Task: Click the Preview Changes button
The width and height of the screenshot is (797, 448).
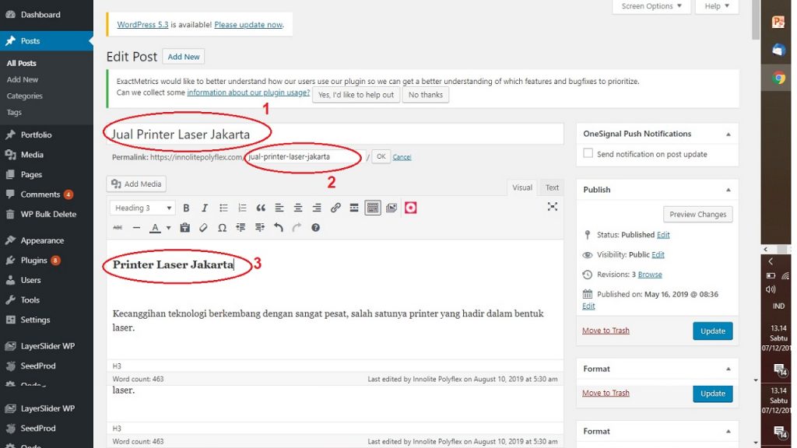Action: click(697, 215)
